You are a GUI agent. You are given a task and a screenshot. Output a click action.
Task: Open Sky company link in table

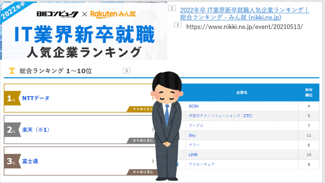pos(192,136)
